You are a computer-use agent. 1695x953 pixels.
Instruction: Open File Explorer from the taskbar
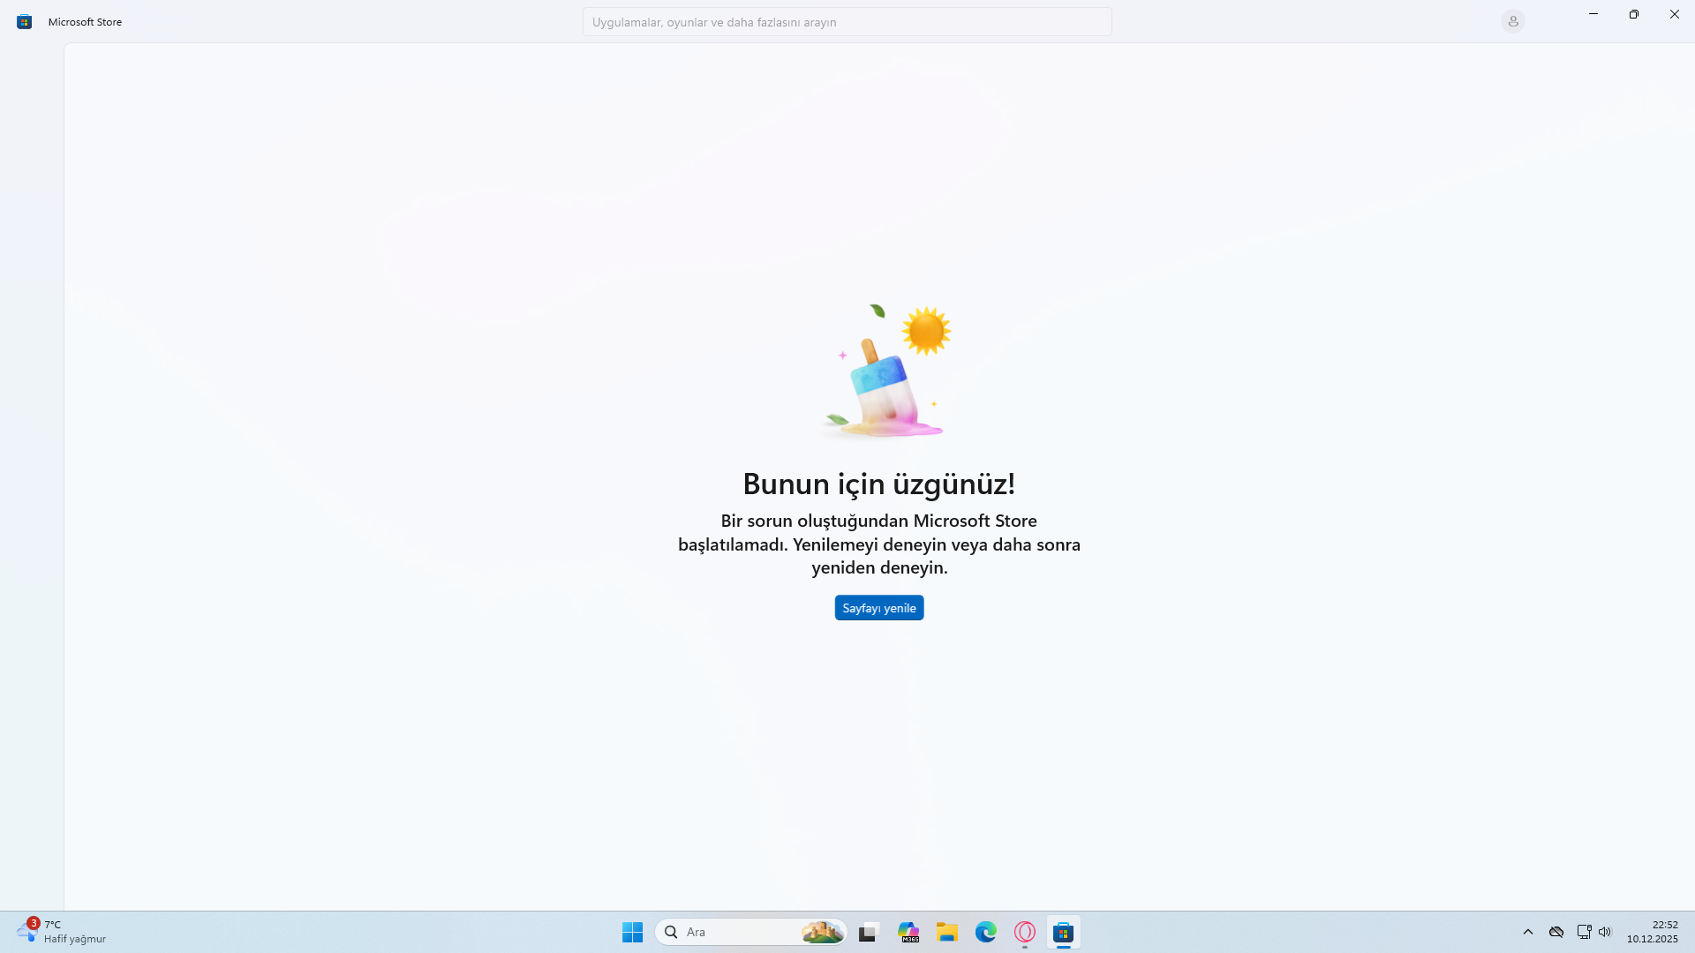coord(947,932)
